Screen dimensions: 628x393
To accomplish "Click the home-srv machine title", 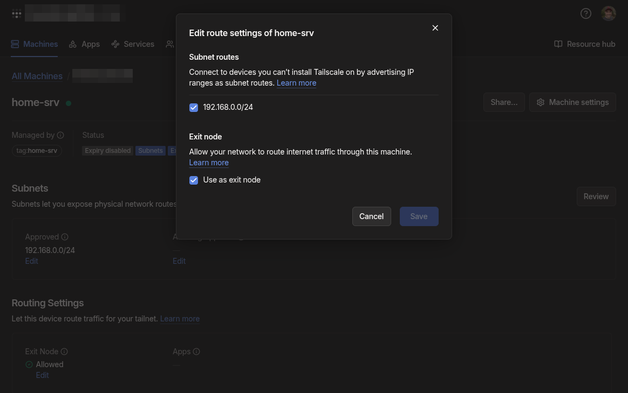I will coord(35,102).
